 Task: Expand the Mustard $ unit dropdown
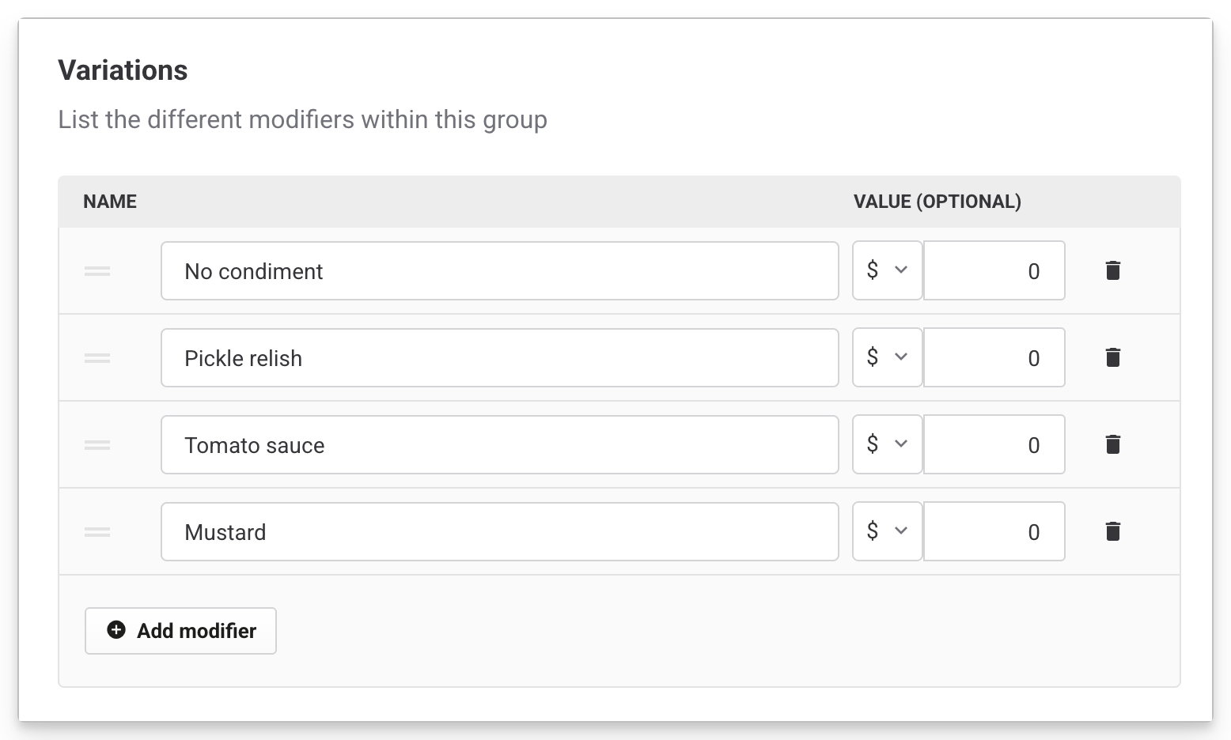pyautogui.click(x=887, y=531)
